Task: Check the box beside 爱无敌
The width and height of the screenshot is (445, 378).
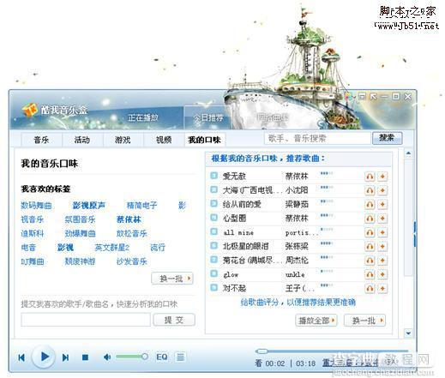Action: coord(213,176)
